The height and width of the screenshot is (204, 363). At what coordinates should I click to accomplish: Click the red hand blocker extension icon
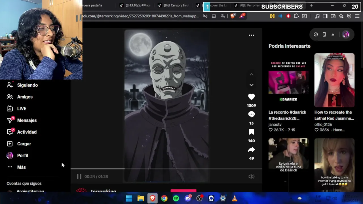[x=288, y=16]
